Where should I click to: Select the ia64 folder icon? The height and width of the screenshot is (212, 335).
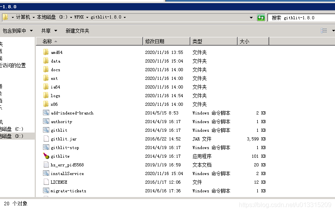pyautogui.click(x=46, y=87)
